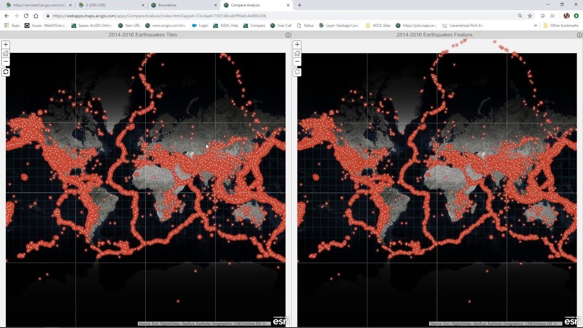Image resolution: width=583 pixels, height=328 pixels.
Task: Go back in browser history
Action: [6, 15]
